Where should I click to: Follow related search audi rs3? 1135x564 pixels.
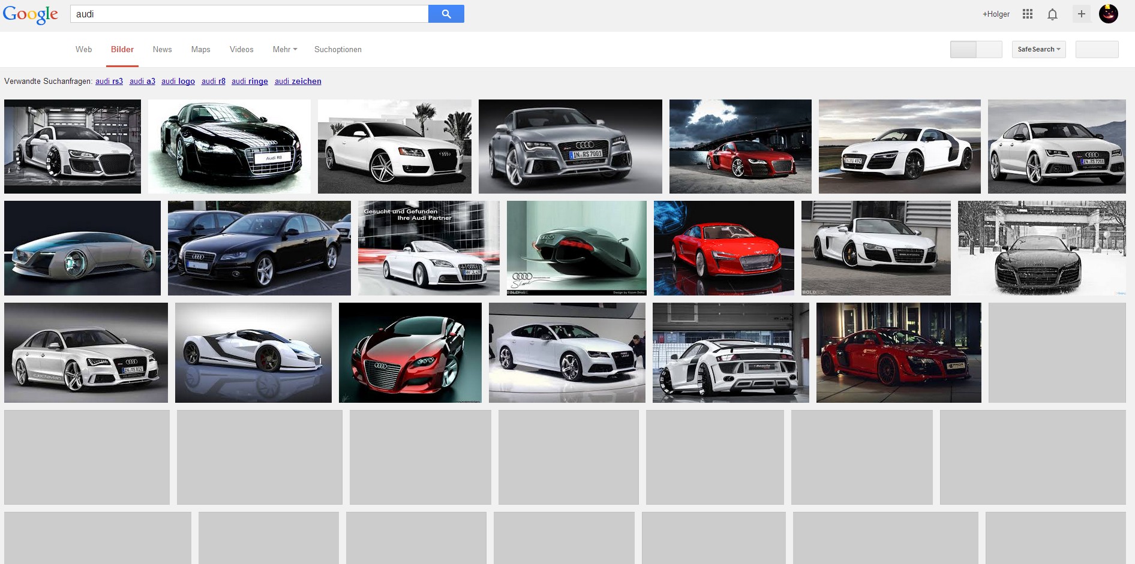click(x=109, y=82)
